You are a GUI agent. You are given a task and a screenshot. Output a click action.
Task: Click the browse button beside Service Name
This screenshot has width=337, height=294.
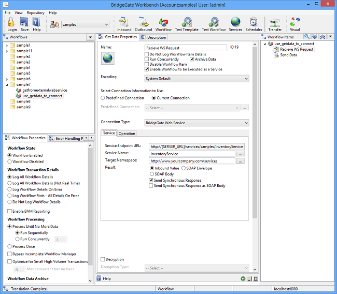point(240,154)
